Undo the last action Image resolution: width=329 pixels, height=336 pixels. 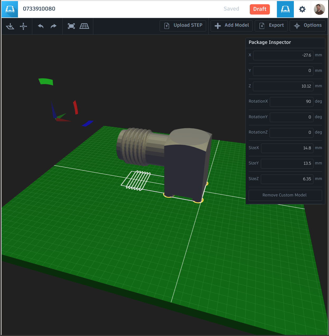pyautogui.click(x=40, y=26)
